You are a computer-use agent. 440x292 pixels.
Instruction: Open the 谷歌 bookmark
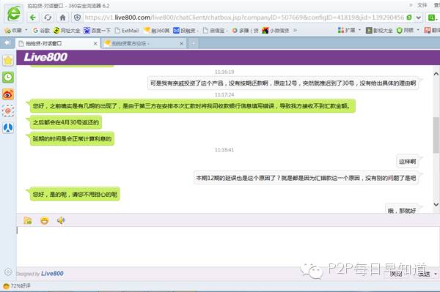pyautogui.click(x=41, y=30)
